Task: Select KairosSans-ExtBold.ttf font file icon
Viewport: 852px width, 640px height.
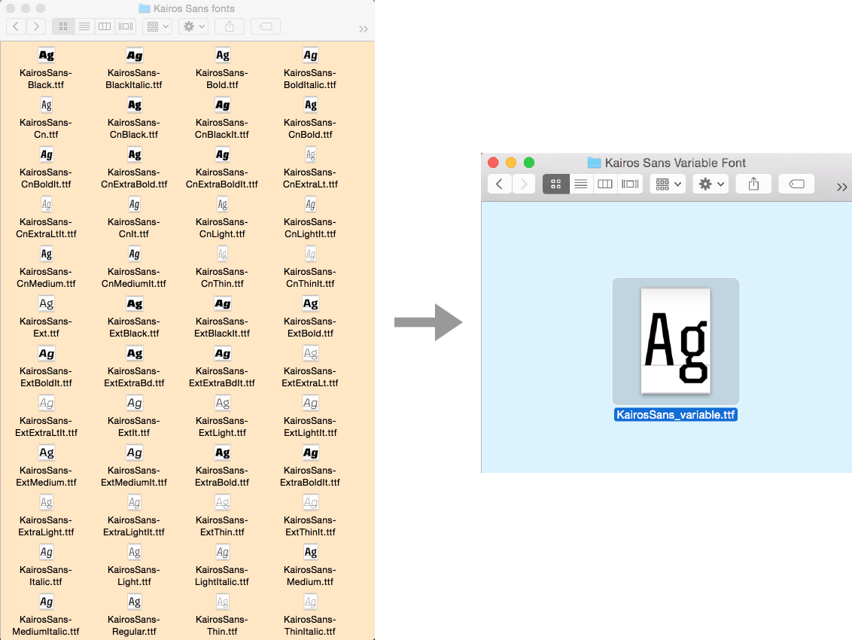Action: (310, 303)
